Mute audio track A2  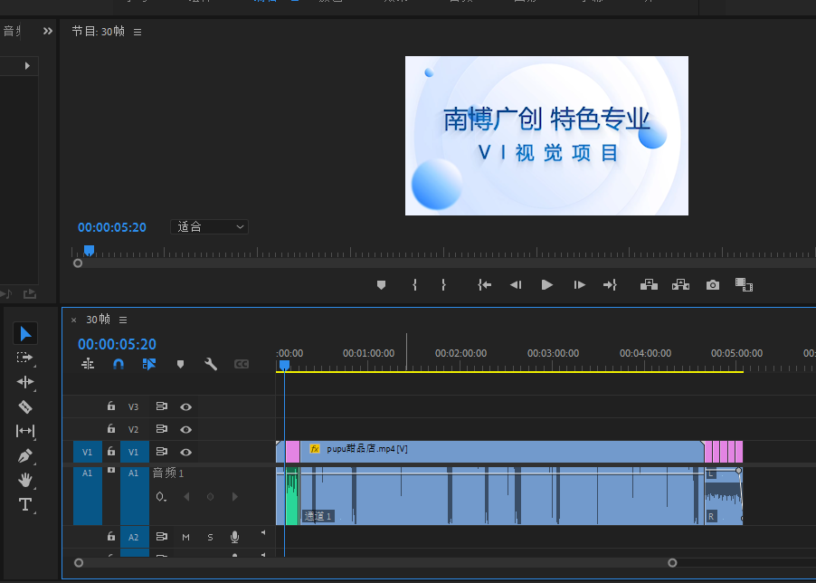click(x=185, y=537)
